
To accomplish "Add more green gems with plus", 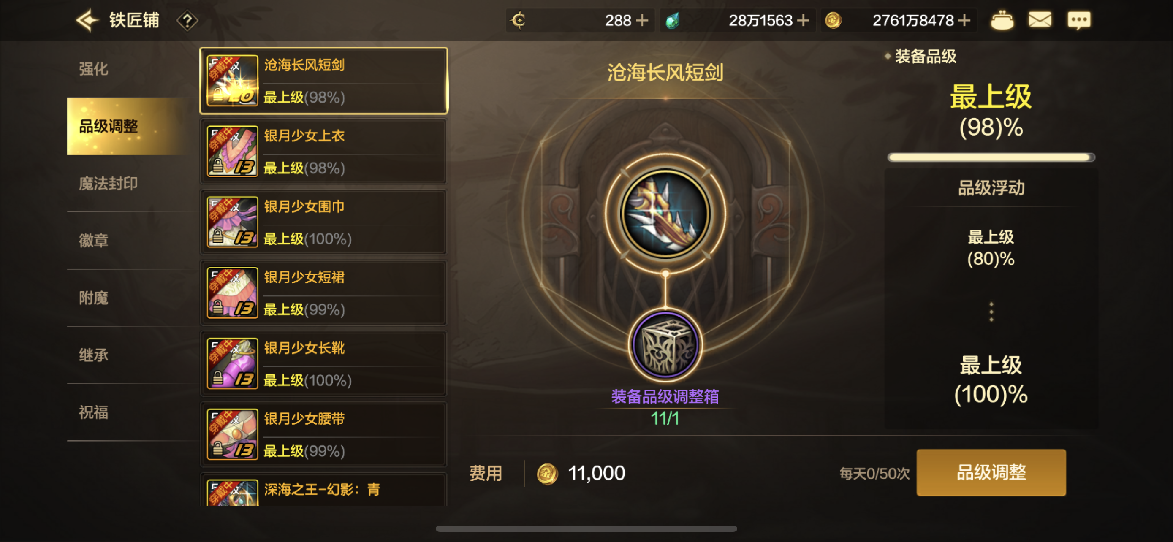I will pos(803,21).
